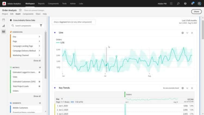Open the Help menu
Image resolution: width=204 pixels, height=115 pixels.
[45, 14]
